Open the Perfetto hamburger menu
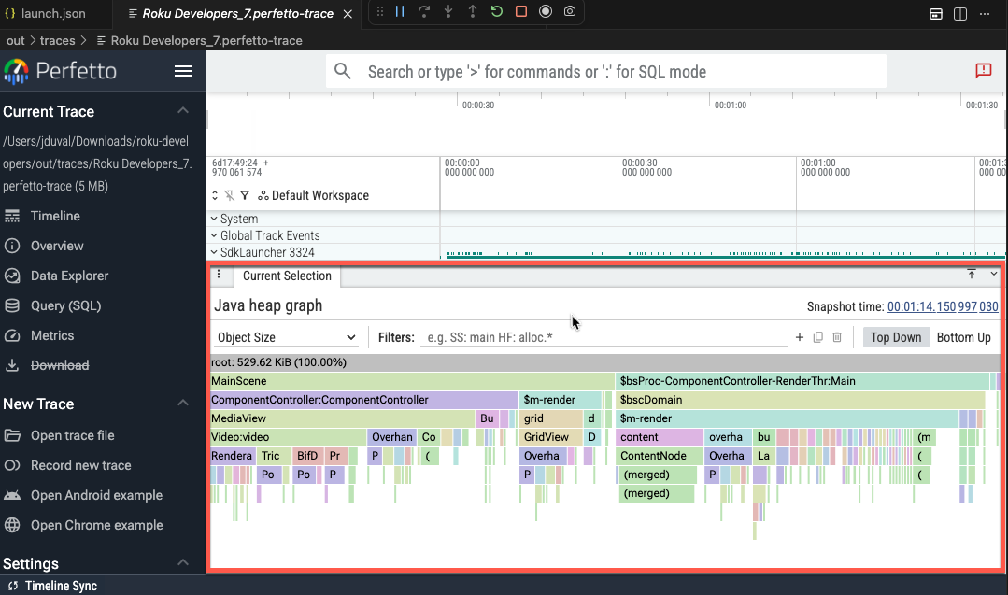This screenshot has height=595, width=1008. point(183,72)
